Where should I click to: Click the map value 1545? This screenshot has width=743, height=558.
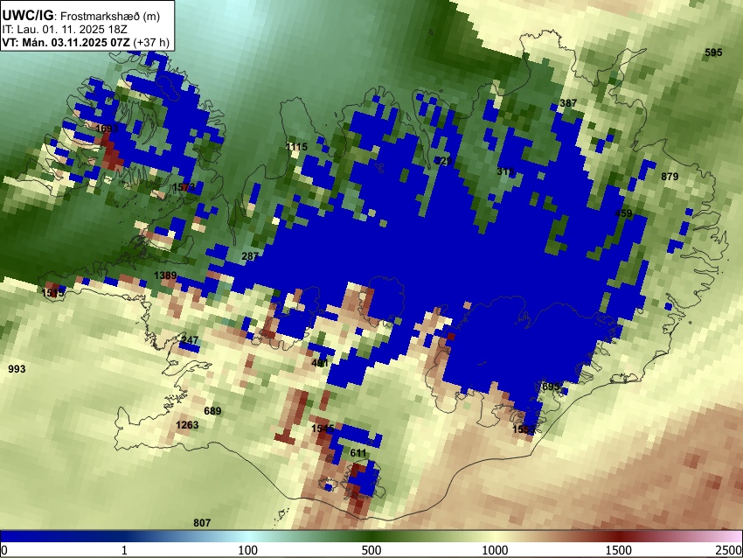pyautogui.click(x=323, y=429)
